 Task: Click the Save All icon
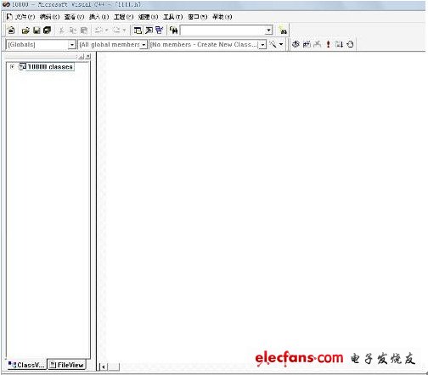[x=47, y=30]
